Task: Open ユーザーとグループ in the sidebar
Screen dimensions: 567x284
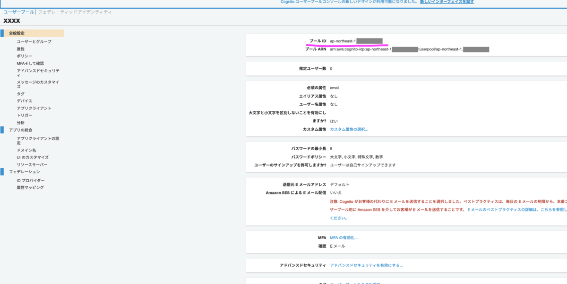Action: [x=34, y=42]
